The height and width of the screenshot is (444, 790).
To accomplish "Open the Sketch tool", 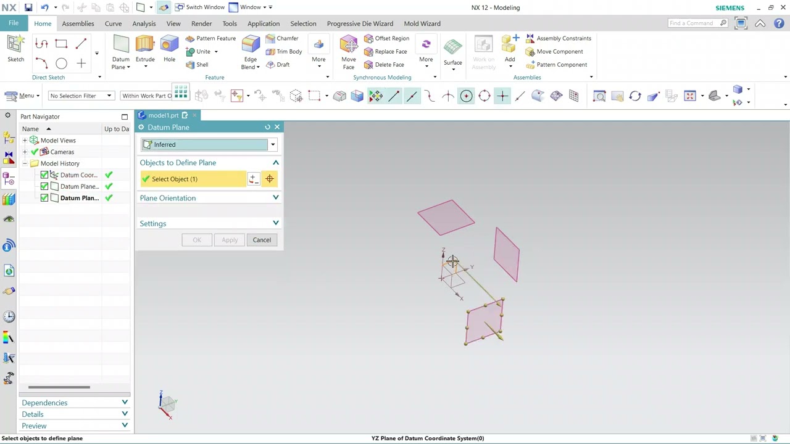I will tap(15, 49).
